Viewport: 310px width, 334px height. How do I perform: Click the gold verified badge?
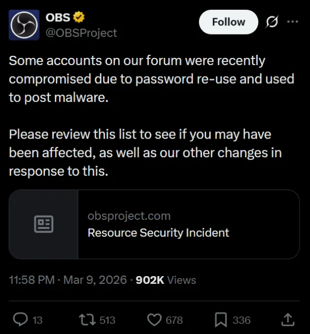pyautogui.click(x=79, y=18)
